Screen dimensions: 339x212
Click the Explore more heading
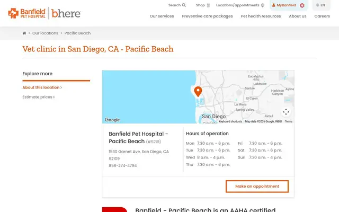click(38, 74)
